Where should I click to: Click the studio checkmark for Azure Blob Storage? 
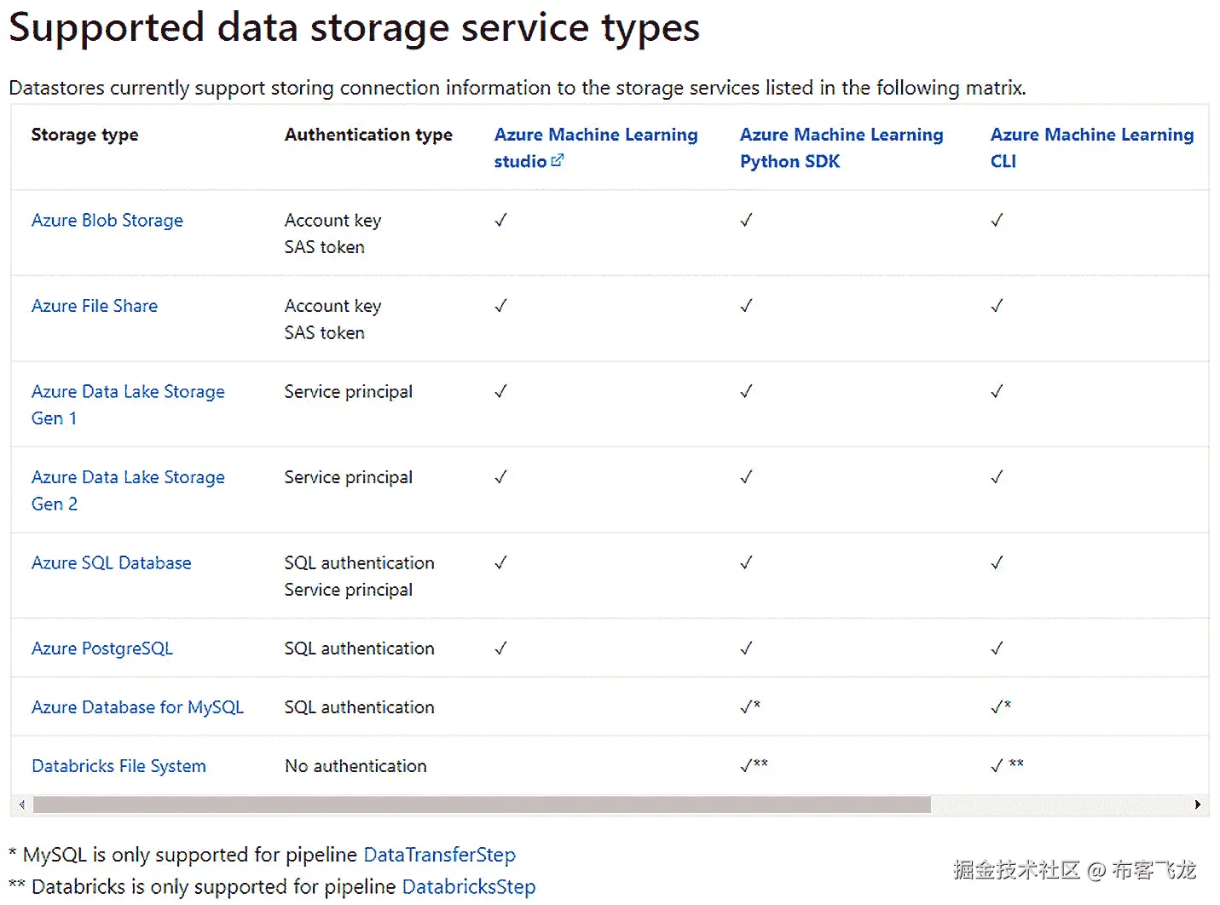[x=500, y=221]
